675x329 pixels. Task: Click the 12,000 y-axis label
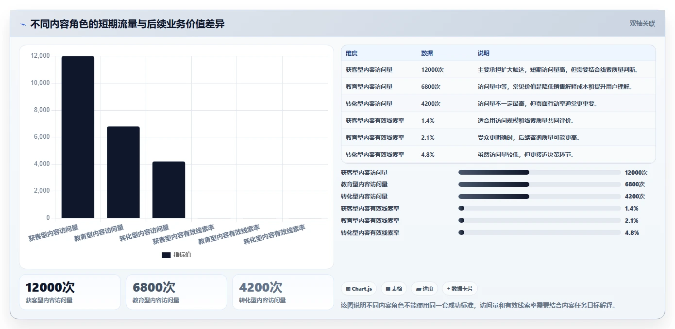[x=40, y=56]
